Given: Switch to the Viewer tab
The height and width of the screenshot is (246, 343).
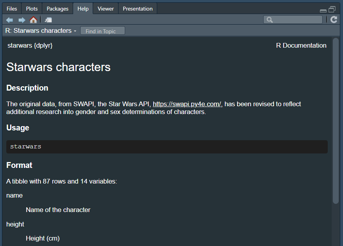Looking at the screenshot, I should click(106, 9).
